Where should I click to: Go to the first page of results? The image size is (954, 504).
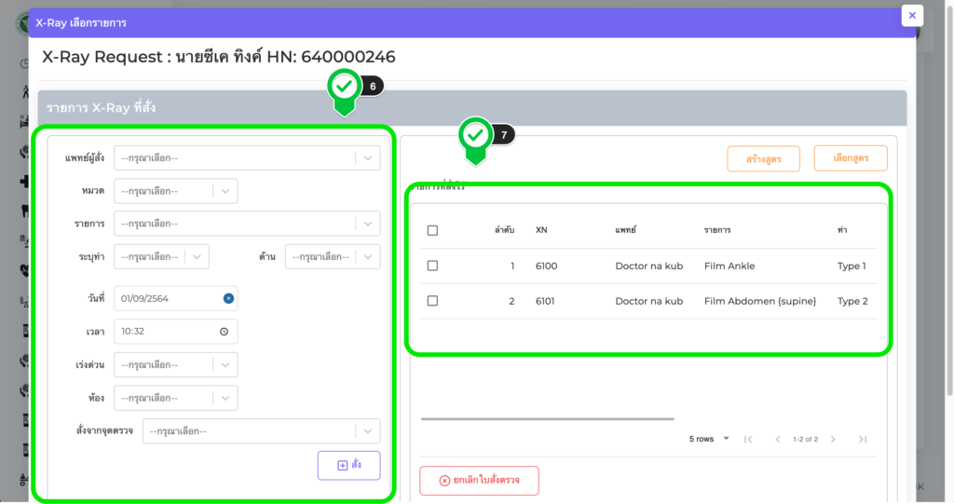[x=747, y=439]
